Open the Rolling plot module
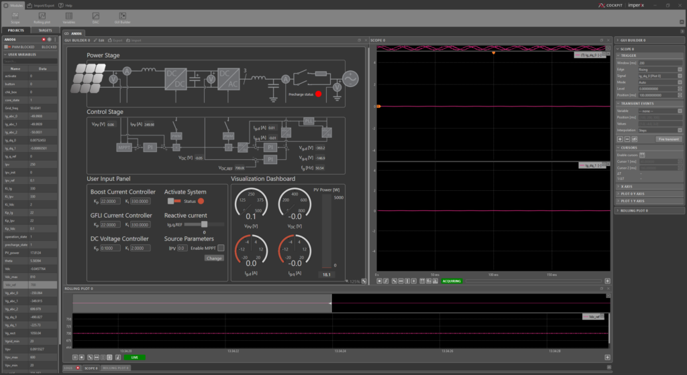 pyautogui.click(x=41, y=17)
